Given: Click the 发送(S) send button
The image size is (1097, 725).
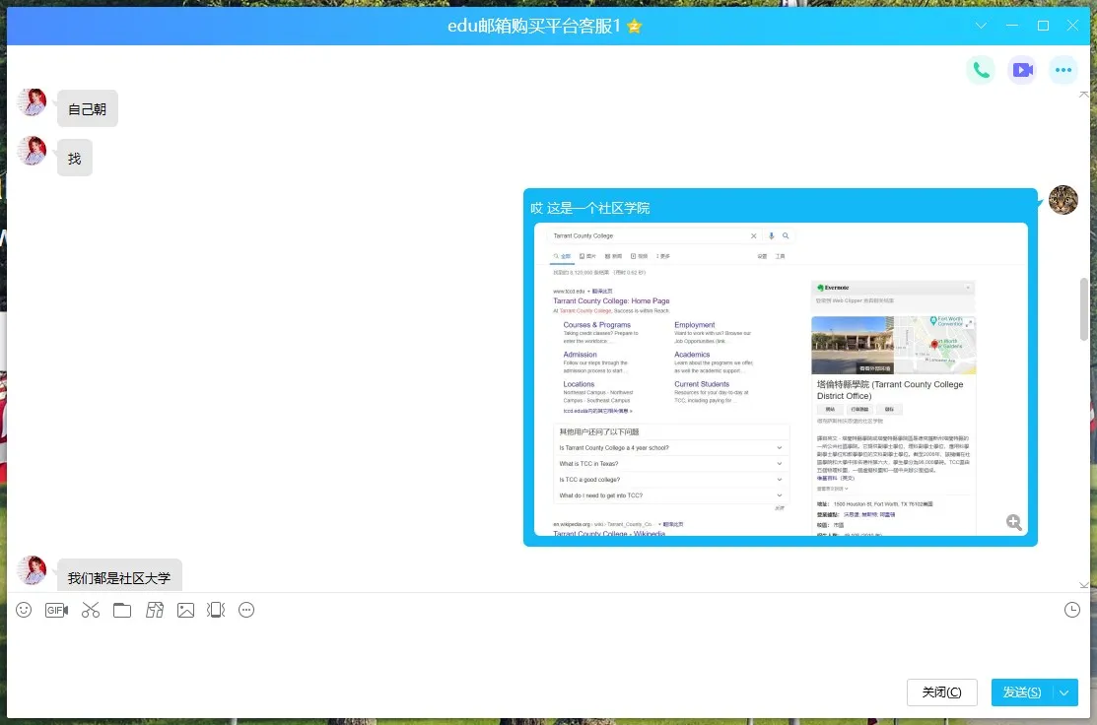Looking at the screenshot, I should click(1022, 692).
